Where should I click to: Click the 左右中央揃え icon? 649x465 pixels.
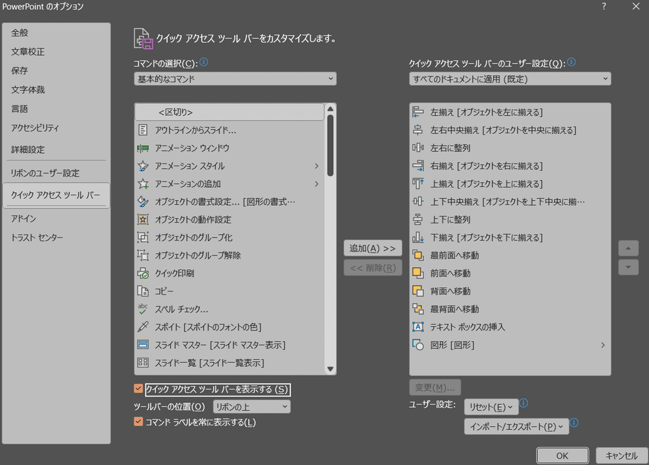click(x=418, y=130)
